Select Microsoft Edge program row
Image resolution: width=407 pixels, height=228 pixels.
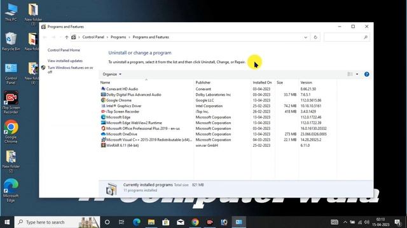point(118,117)
